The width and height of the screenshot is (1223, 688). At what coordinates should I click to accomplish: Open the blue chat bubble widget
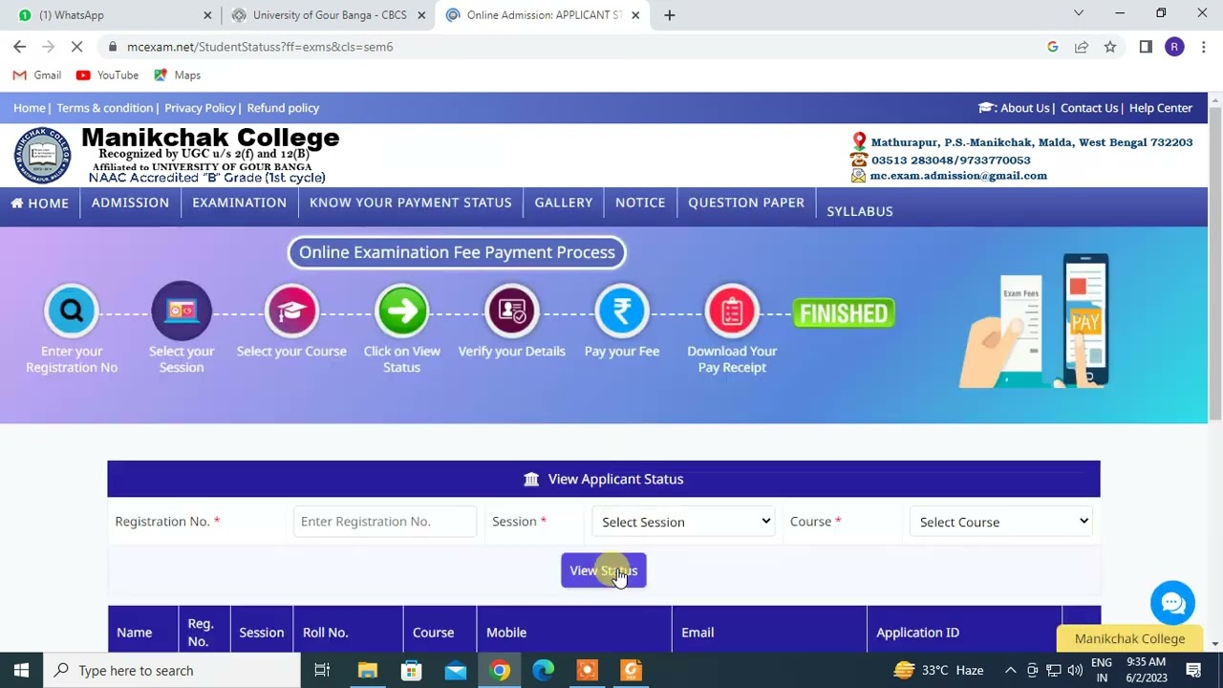(1172, 603)
